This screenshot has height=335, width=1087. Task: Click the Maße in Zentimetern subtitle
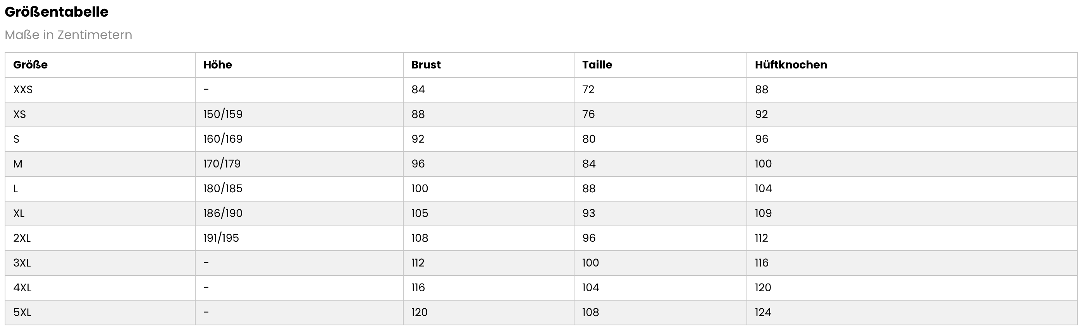point(68,34)
